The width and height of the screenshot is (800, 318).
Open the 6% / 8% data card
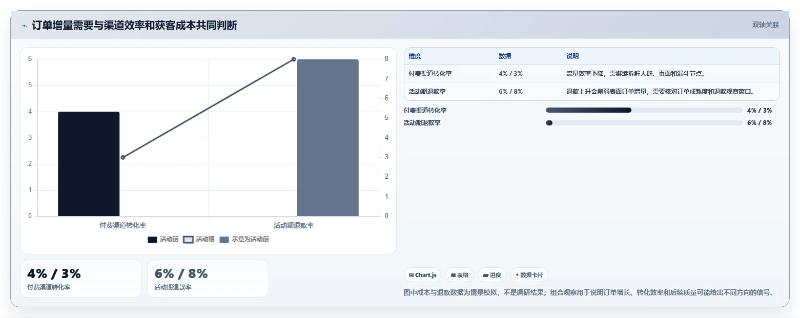(x=208, y=279)
